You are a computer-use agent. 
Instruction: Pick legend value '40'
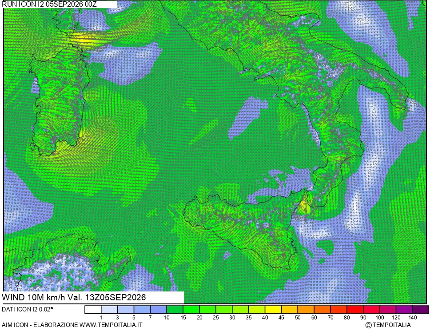tap(265, 318)
